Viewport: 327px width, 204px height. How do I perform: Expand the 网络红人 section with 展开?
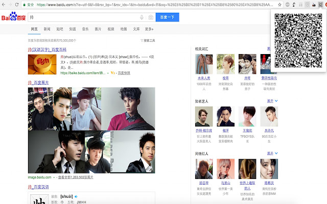pos(272,154)
